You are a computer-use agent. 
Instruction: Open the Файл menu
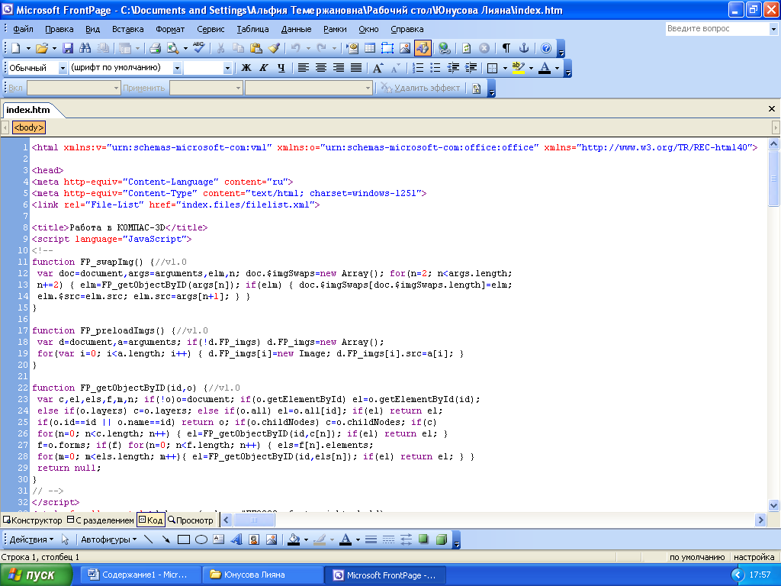pyautogui.click(x=23, y=29)
